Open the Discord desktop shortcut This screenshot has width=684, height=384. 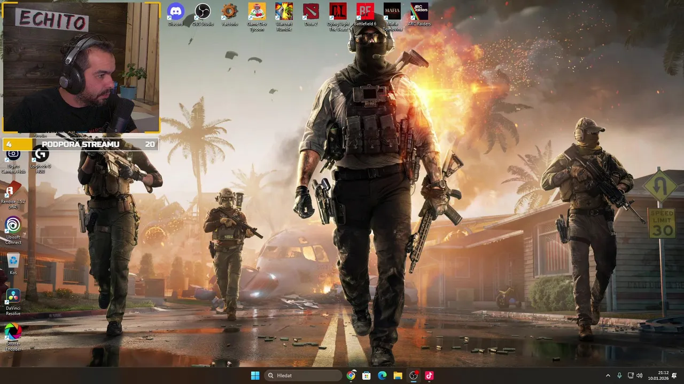click(x=175, y=14)
